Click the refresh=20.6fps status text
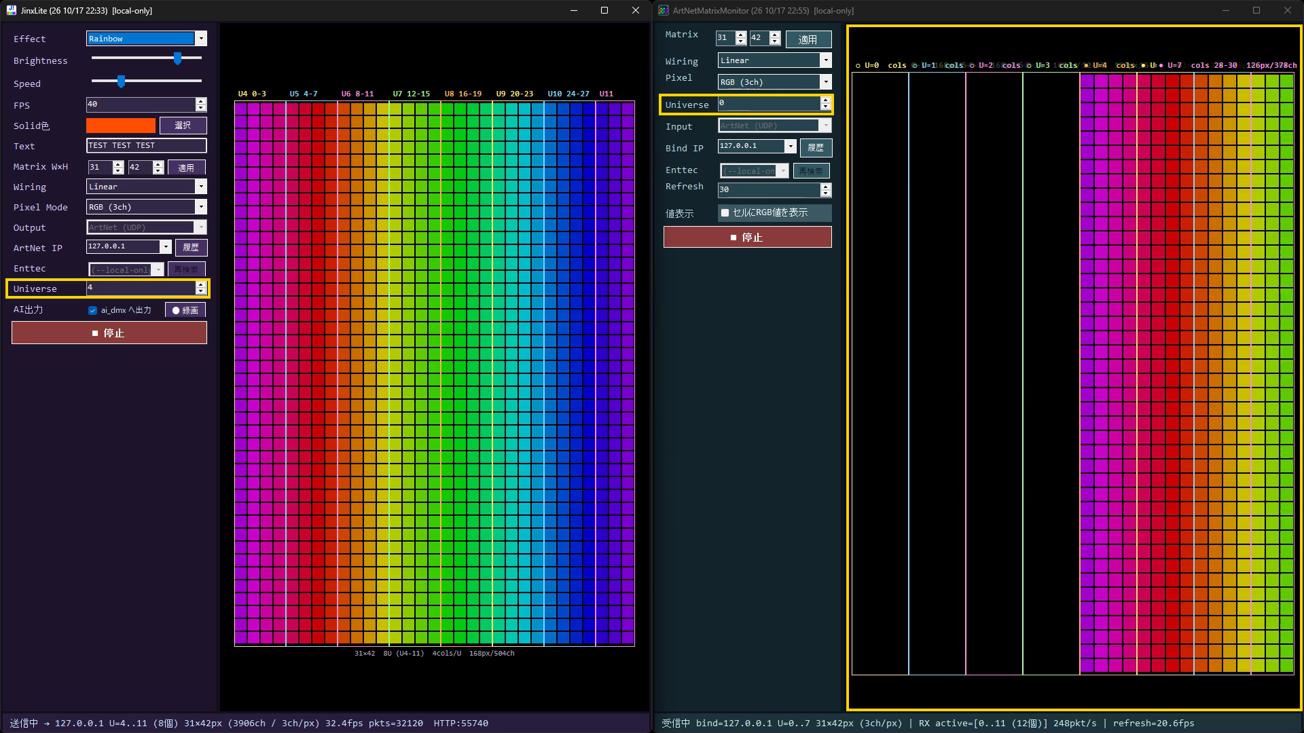Screen dimensions: 1304x733 1153,723
